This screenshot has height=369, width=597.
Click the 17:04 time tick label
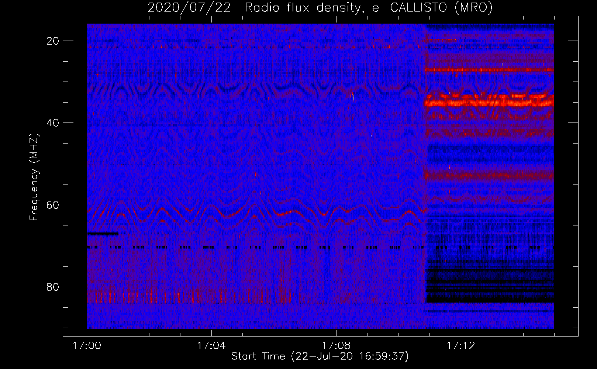pyautogui.click(x=211, y=346)
